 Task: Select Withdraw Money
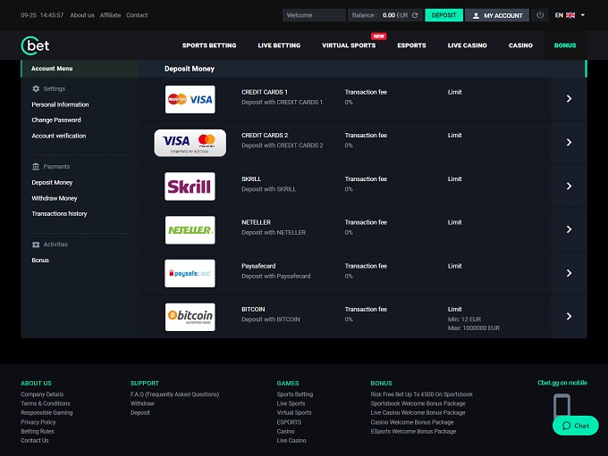tap(55, 198)
